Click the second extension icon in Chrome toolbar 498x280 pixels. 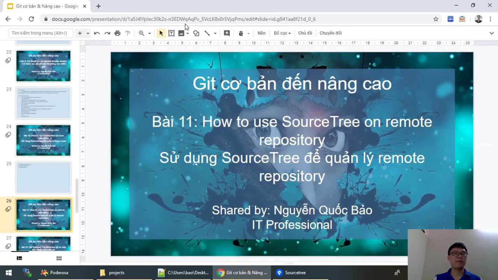462,19
